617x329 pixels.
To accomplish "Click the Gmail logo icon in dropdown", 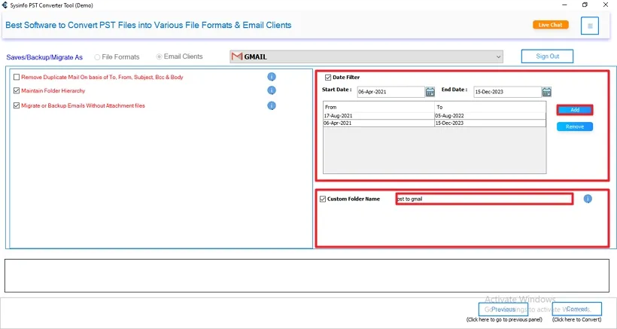I will (x=237, y=56).
